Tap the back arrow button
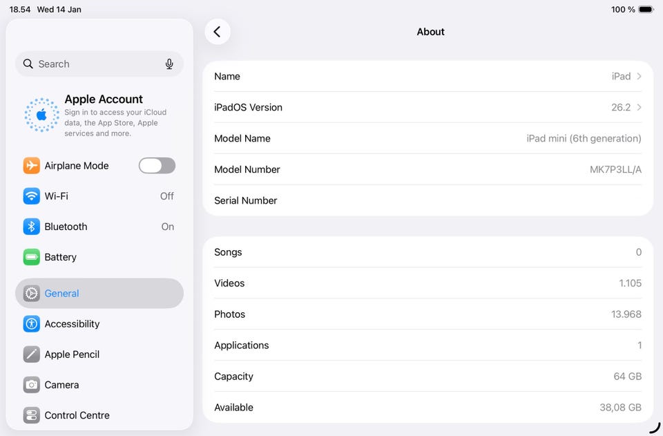The width and height of the screenshot is (663, 436). tap(218, 32)
